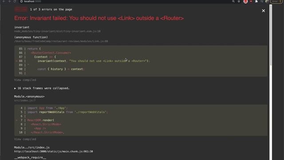Open the Extensions puzzle piece menu

[256, 1]
